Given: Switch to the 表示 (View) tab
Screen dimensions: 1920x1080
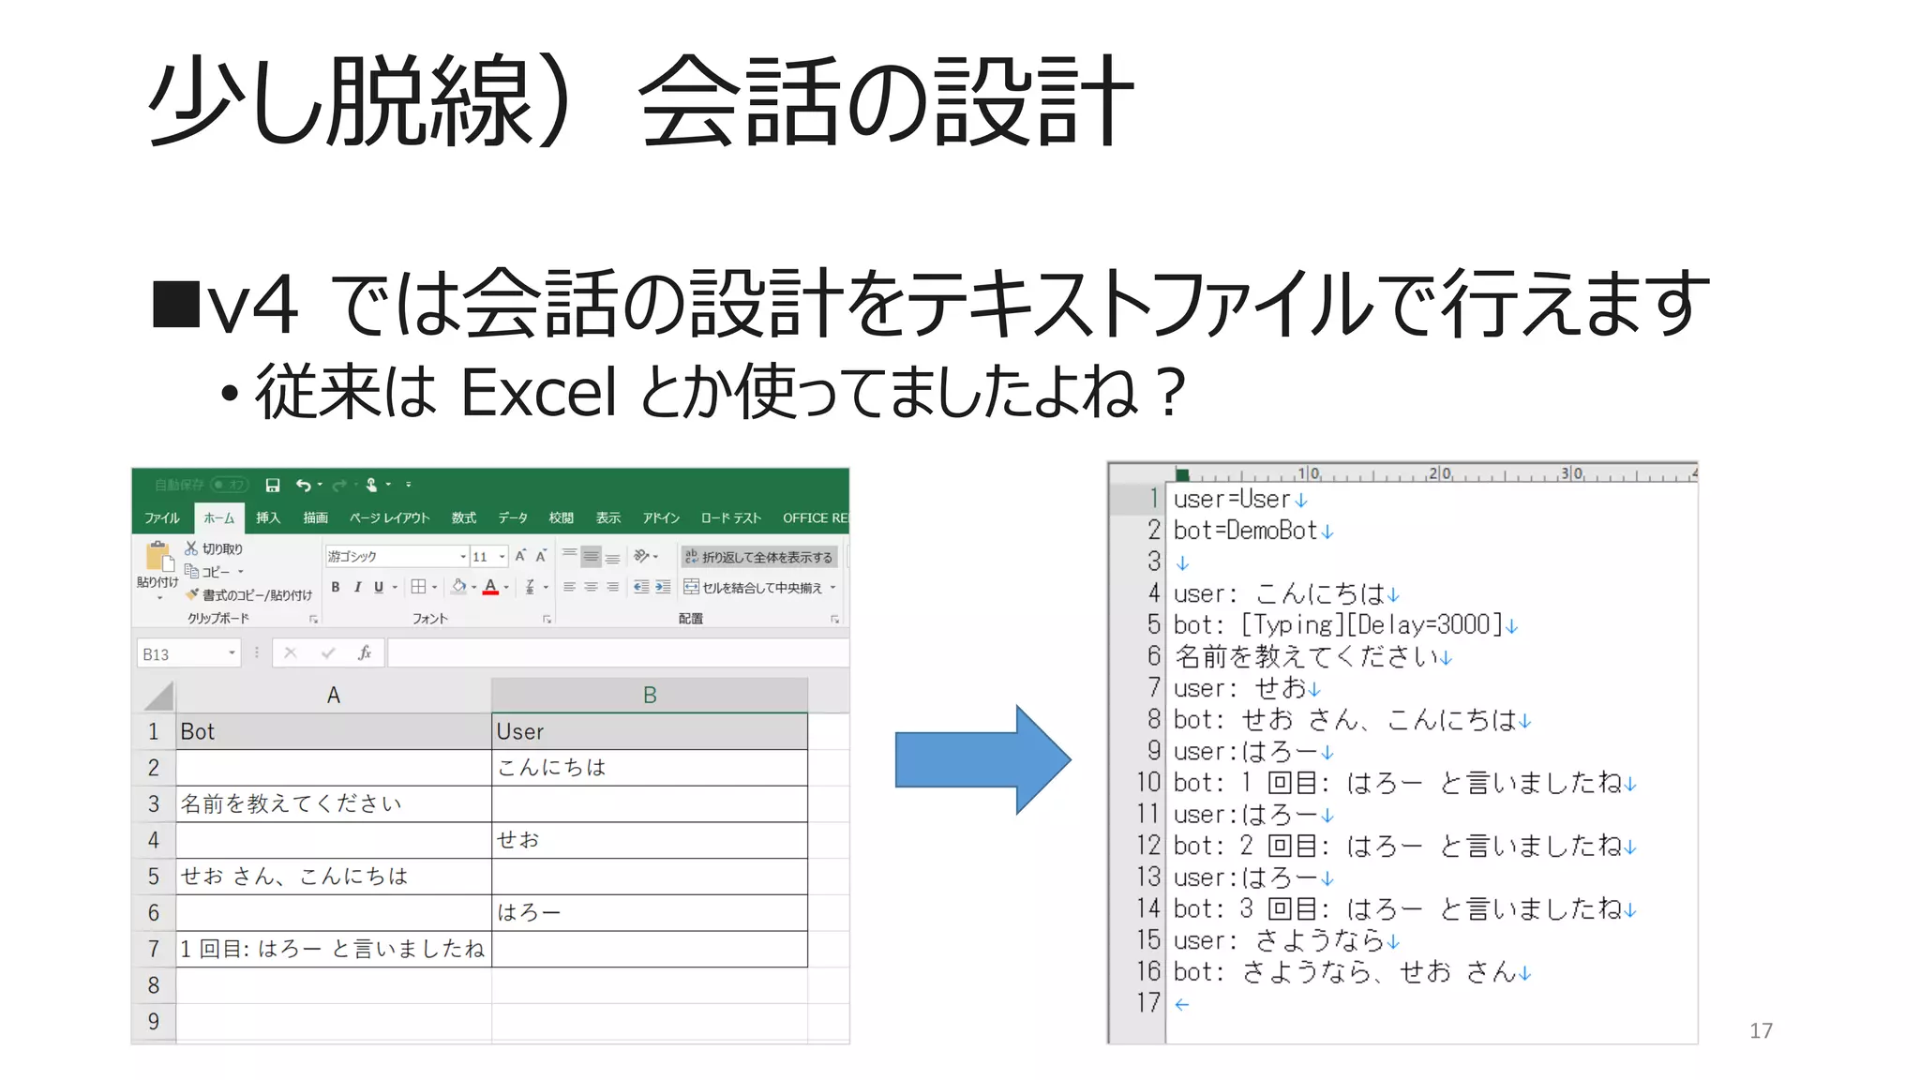Looking at the screenshot, I should (x=607, y=518).
